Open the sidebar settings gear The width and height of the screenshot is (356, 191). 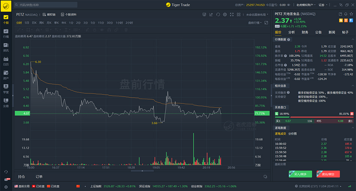point(6,187)
